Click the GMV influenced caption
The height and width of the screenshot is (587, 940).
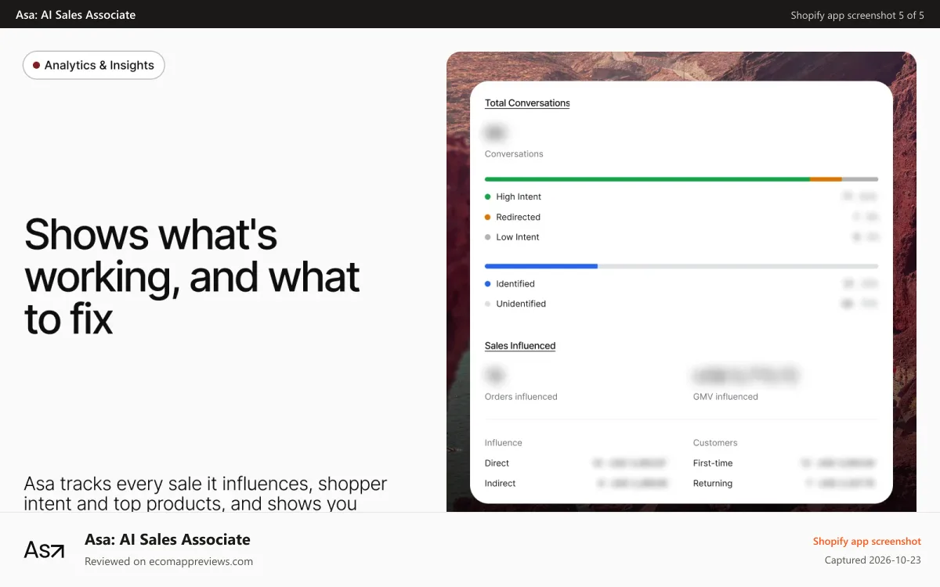725,397
